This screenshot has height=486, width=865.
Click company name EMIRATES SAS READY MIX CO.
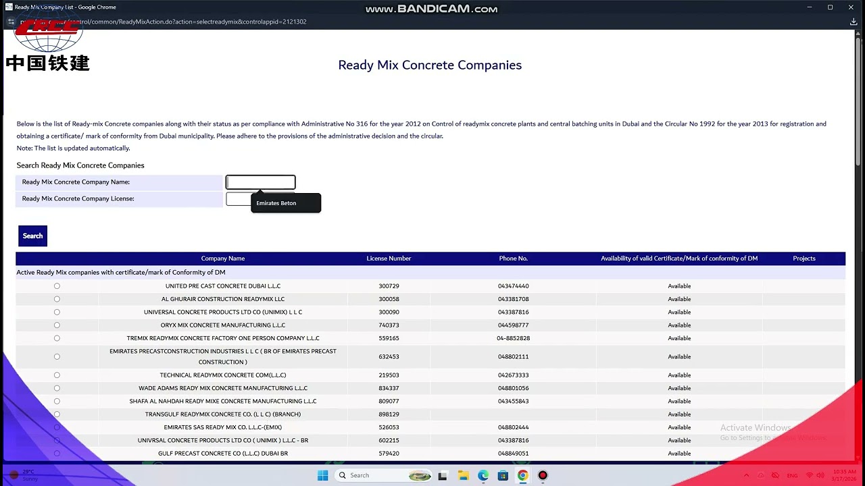point(223,427)
